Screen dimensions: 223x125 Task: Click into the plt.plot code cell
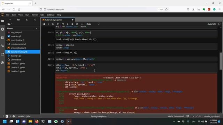136,68
